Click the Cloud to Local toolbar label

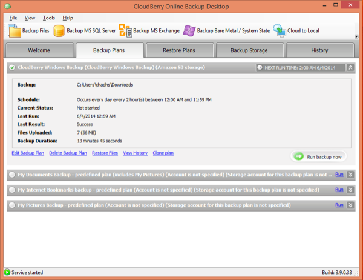pos(303,31)
